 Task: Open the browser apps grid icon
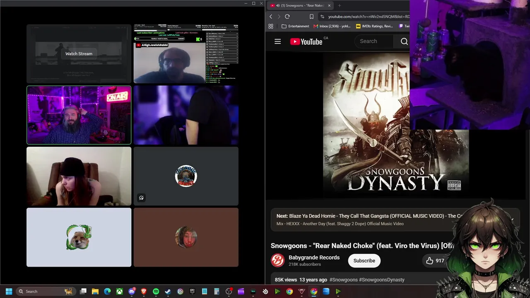[271, 26]
